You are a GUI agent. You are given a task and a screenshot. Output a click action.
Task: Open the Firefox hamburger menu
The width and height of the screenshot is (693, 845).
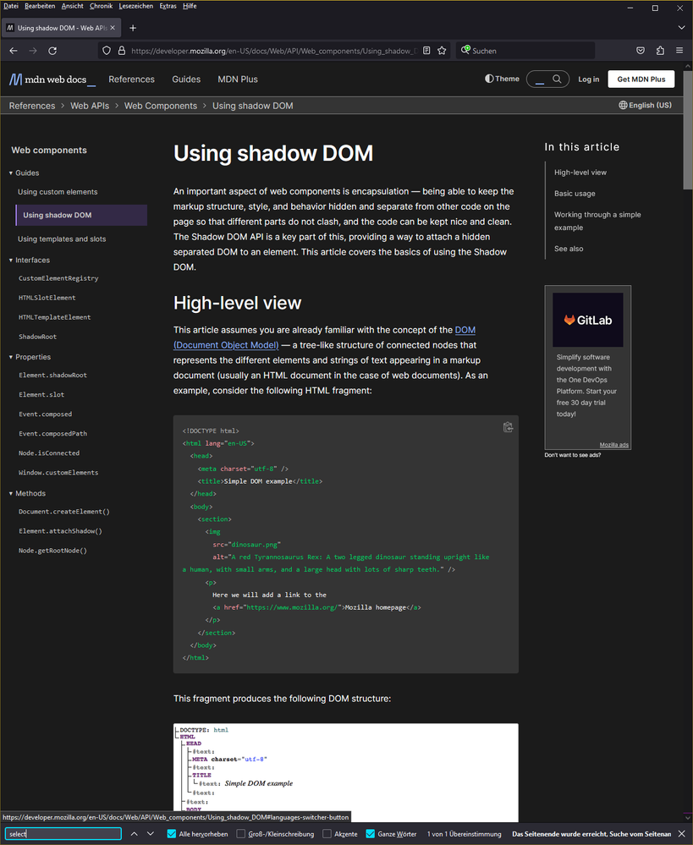(x=679, y=51)
